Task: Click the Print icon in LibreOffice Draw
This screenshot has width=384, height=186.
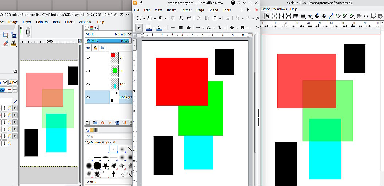Action: tap(189, 18)
